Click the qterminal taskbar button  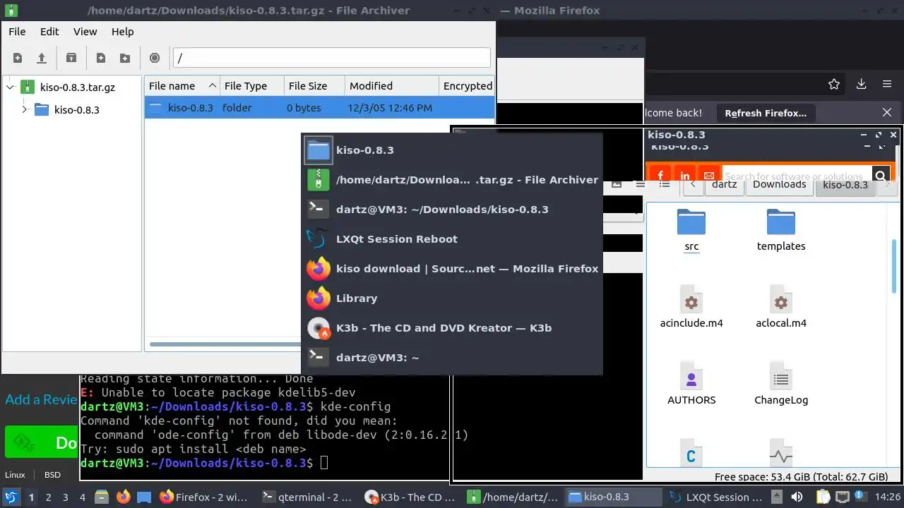click(307, 497)
